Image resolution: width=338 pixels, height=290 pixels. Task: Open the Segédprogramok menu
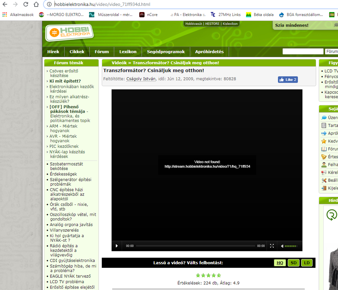166,52
